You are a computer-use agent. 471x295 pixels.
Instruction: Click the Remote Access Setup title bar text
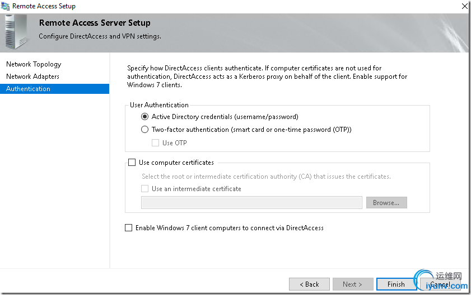pos(44,6)
